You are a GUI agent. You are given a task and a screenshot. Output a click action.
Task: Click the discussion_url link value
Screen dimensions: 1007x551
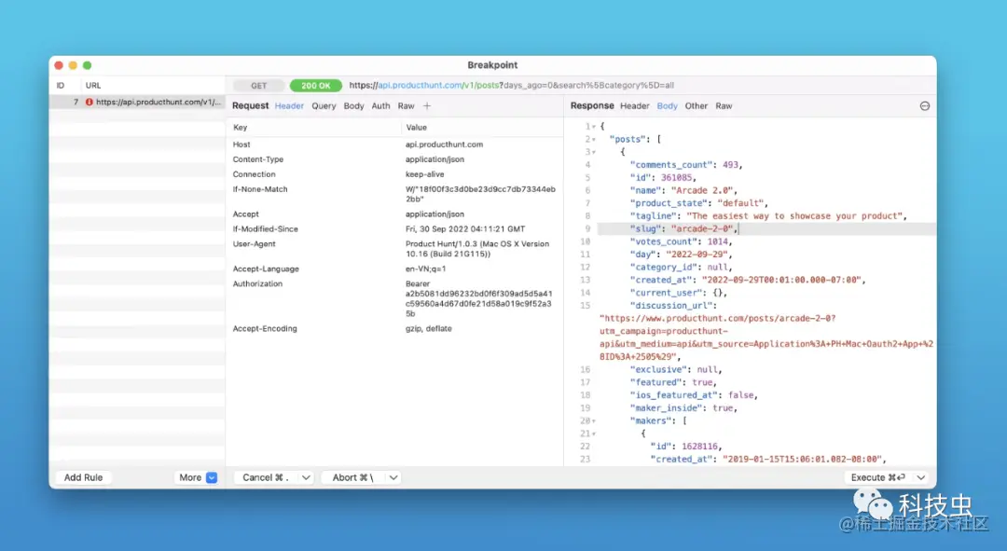tap(766, 337)
